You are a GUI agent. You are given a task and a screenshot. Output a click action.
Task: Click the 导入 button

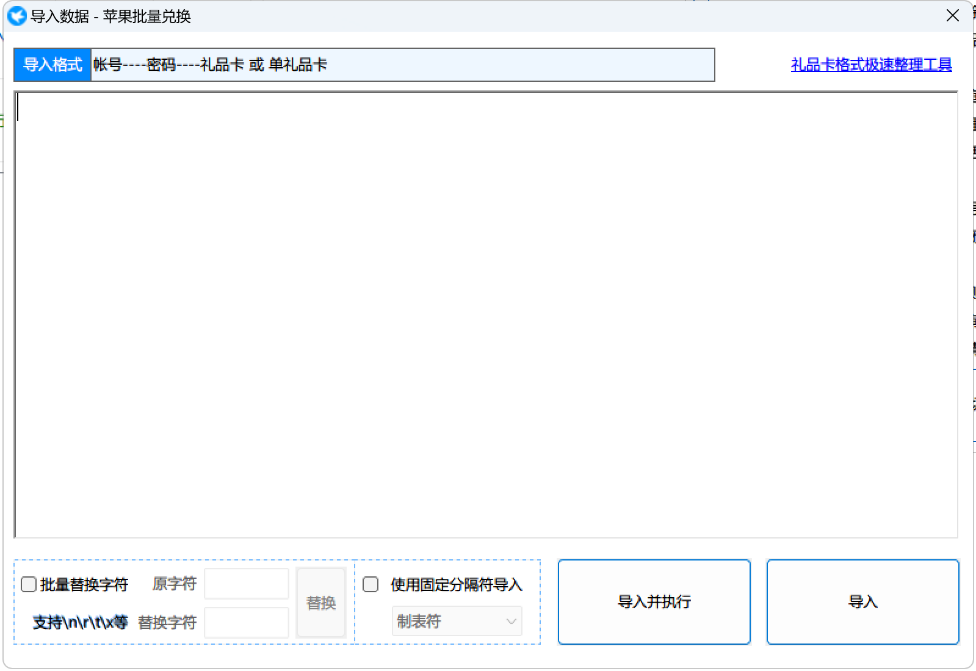coord(862,602)
